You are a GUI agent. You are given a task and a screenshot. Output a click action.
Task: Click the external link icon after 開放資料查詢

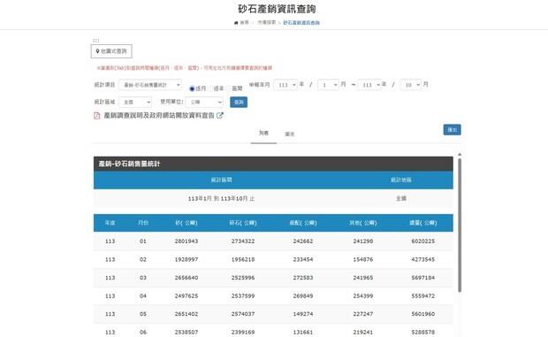pos(220,115)
